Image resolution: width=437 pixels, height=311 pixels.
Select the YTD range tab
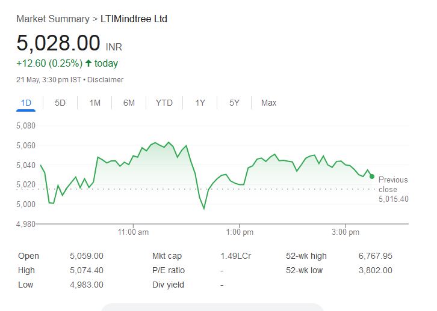[164, 103]
